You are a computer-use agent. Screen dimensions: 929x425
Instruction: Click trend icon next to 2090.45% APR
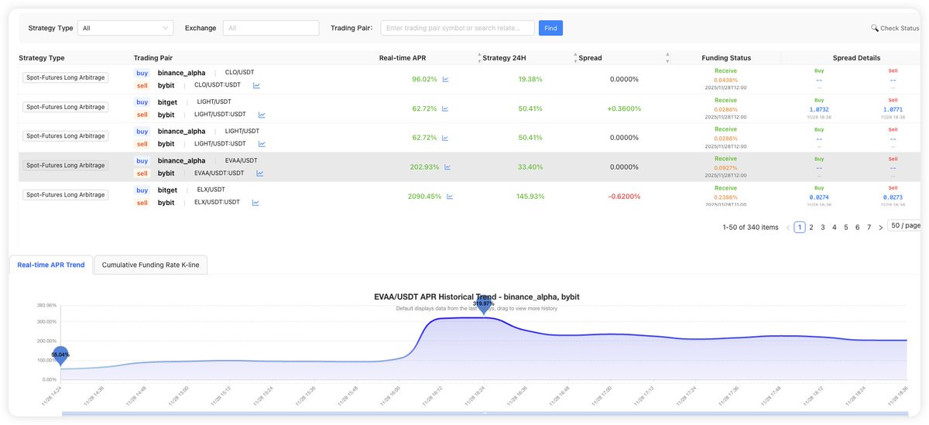pos(450,197)
